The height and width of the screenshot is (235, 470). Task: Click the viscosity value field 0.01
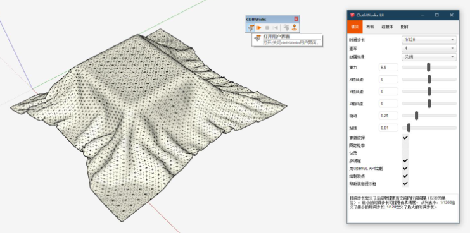(388, 128)
